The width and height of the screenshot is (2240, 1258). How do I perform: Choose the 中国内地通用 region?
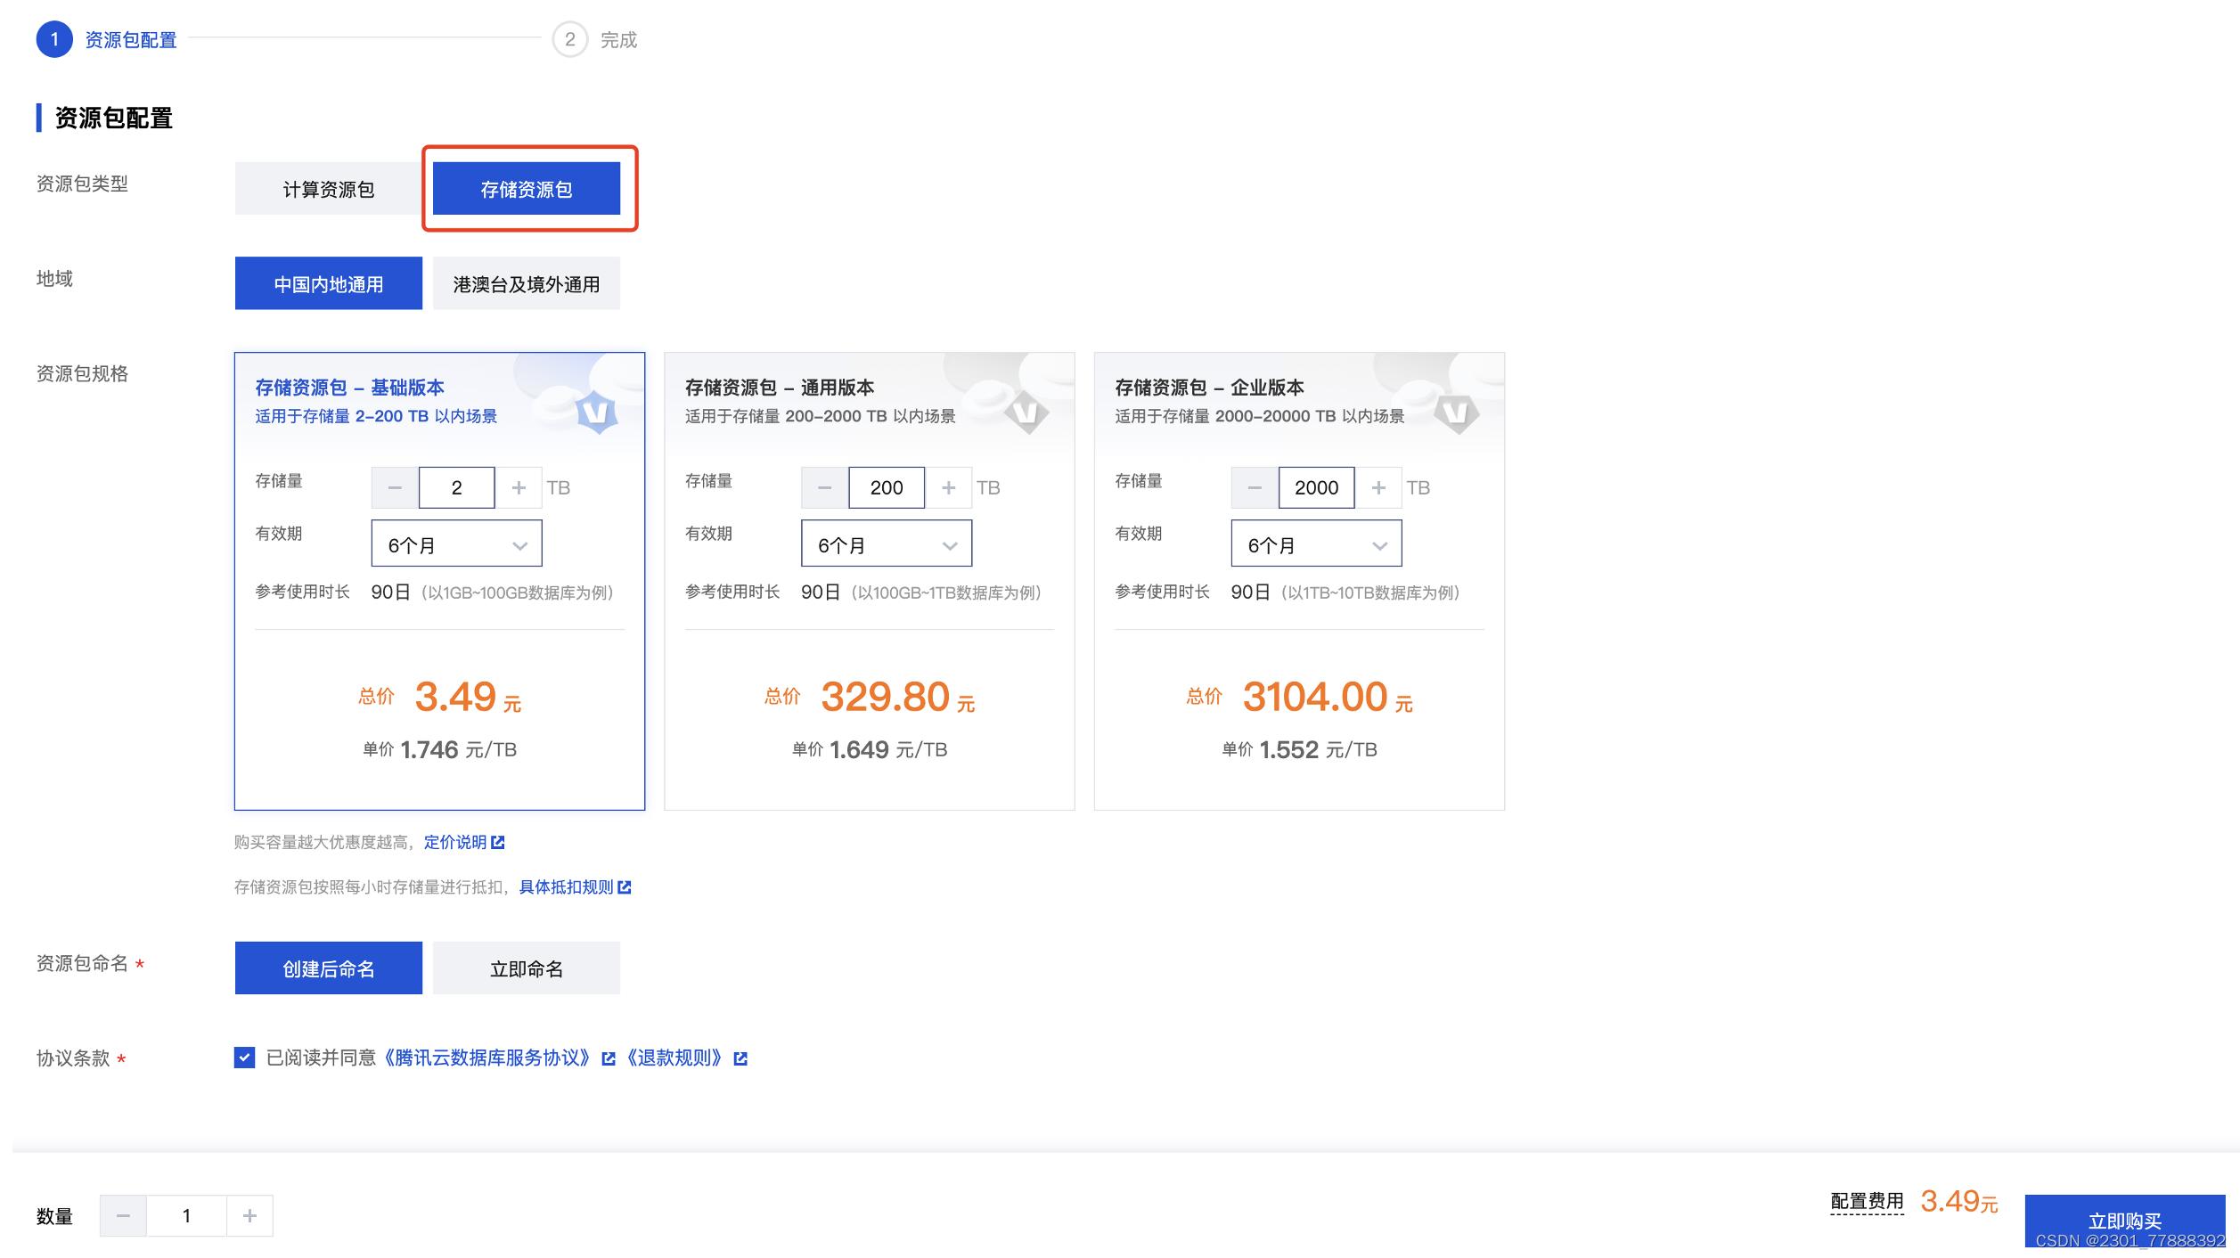(328, 284)
